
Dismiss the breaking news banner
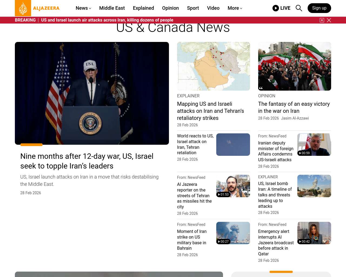(329, 20)
